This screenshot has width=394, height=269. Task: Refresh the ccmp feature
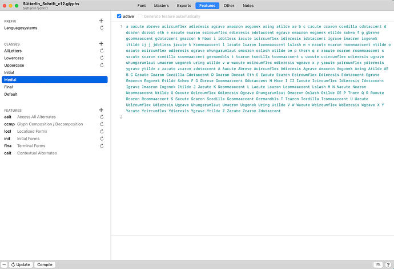tap(102, 124)
